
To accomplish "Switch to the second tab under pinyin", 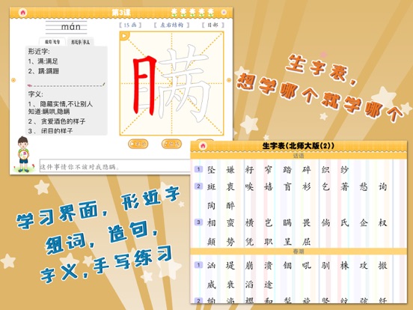I will click(x=80, y=42).
